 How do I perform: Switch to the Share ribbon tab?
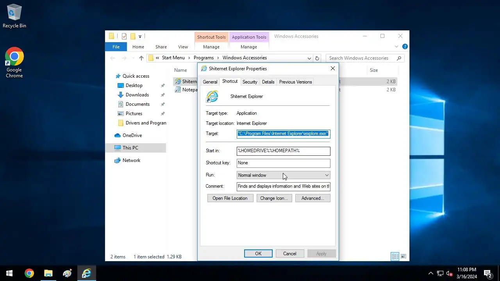(161, 47)
